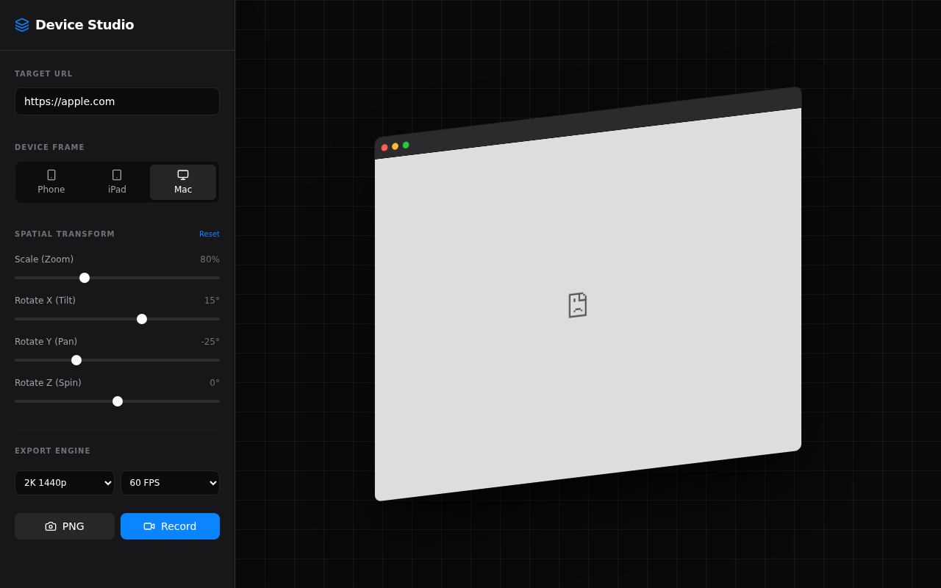
Task: Click the Device Studio layers logo icon
Action: point(22,24)
